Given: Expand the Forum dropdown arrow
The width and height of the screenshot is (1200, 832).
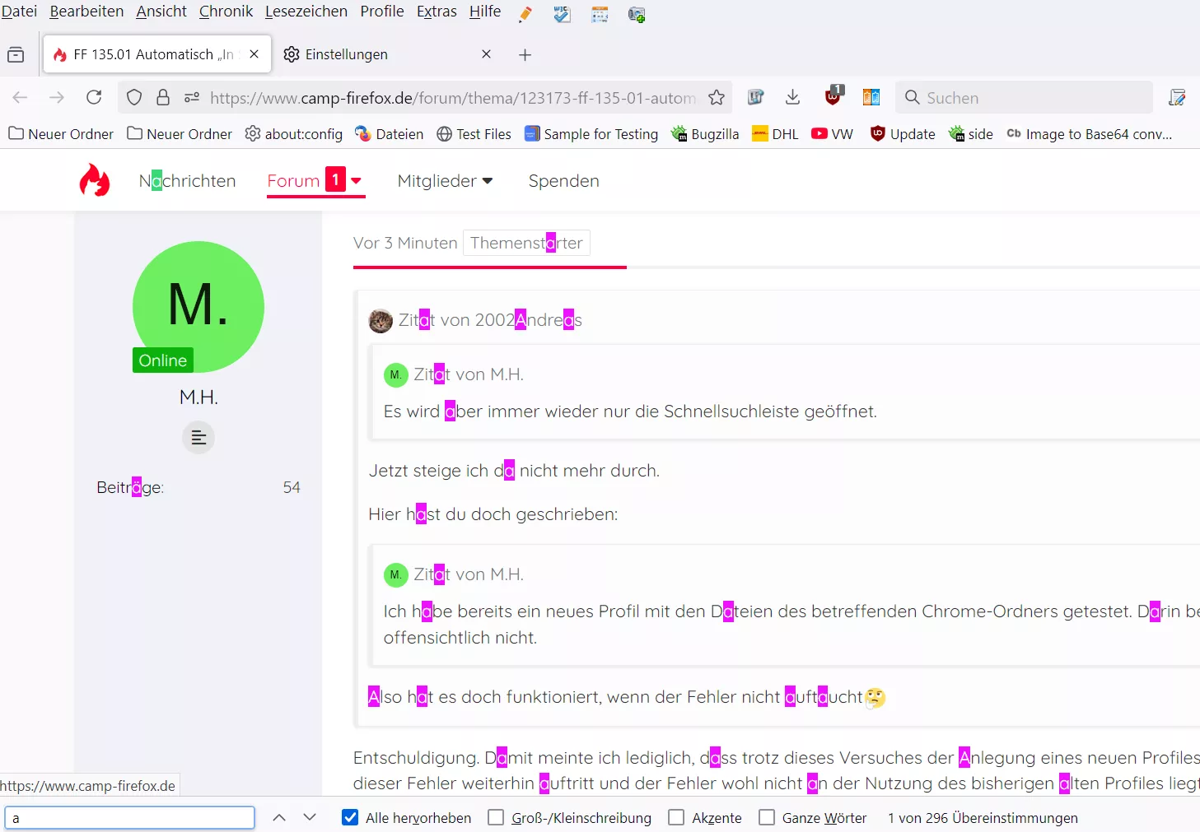Looking at the screenshot, I should 357,180.
